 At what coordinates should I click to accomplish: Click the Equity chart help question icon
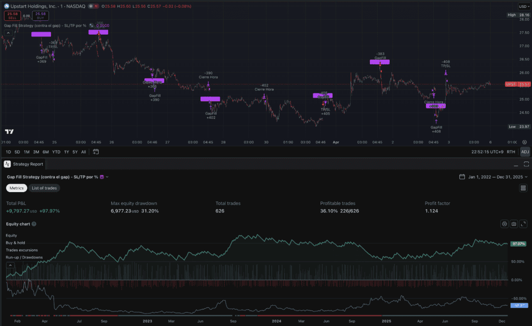click(x=34, y=224)
